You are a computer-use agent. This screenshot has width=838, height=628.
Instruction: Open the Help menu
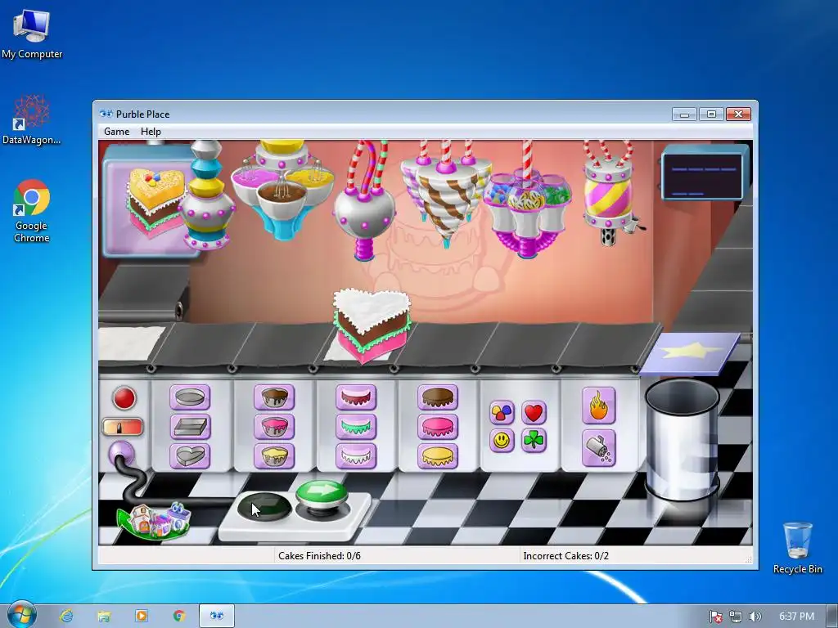pos(151,132)
